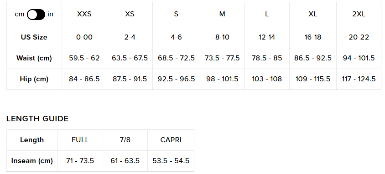Click the 71 - 73.5 inseam value

click(x=80, y=161)
